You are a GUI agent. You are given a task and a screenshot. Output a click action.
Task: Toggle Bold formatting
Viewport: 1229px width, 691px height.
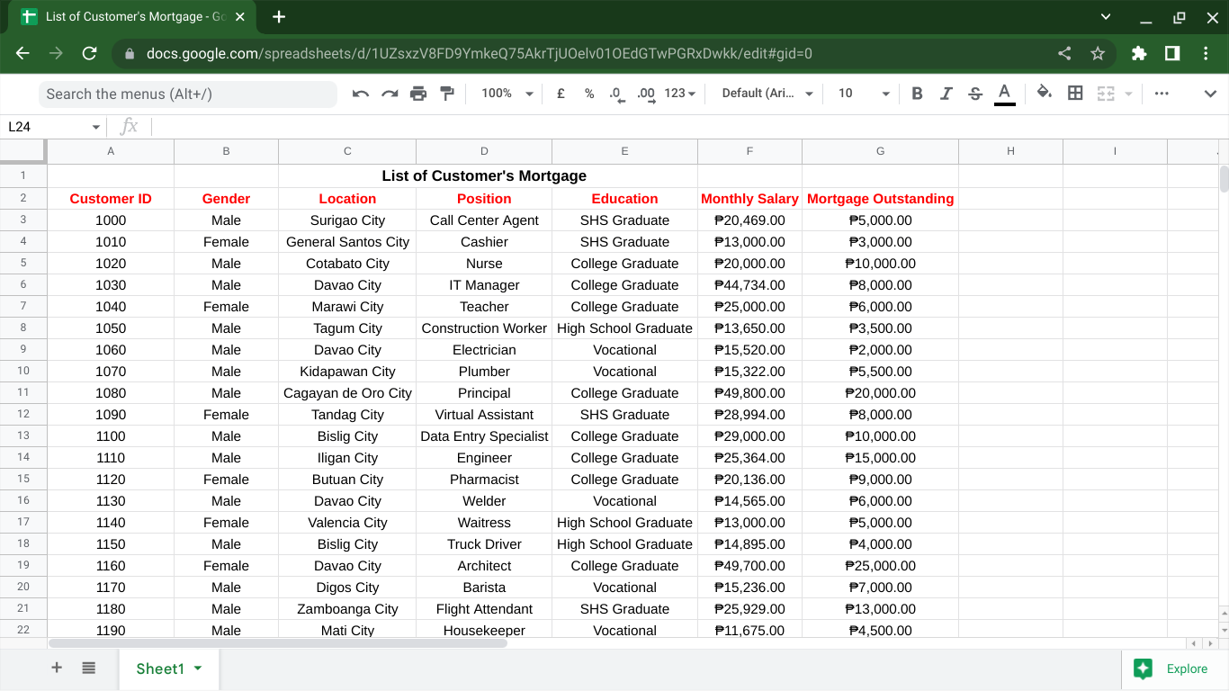917,94
